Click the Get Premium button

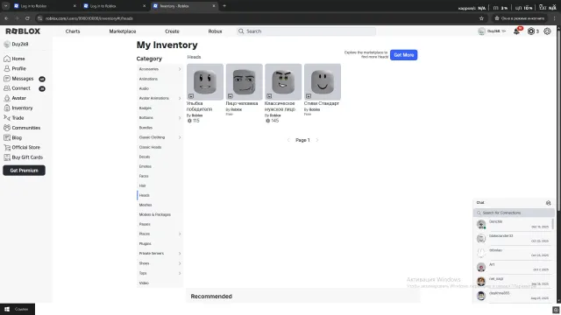coord(24,171)
